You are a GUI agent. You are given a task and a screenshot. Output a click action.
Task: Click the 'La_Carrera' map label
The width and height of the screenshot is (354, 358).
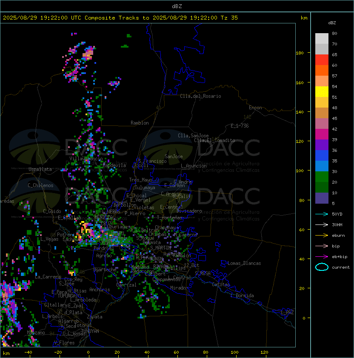(x=48, y=277)
